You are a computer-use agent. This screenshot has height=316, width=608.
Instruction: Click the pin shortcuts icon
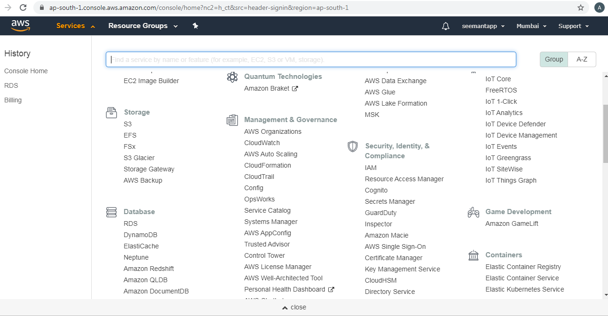coord(196,26)
